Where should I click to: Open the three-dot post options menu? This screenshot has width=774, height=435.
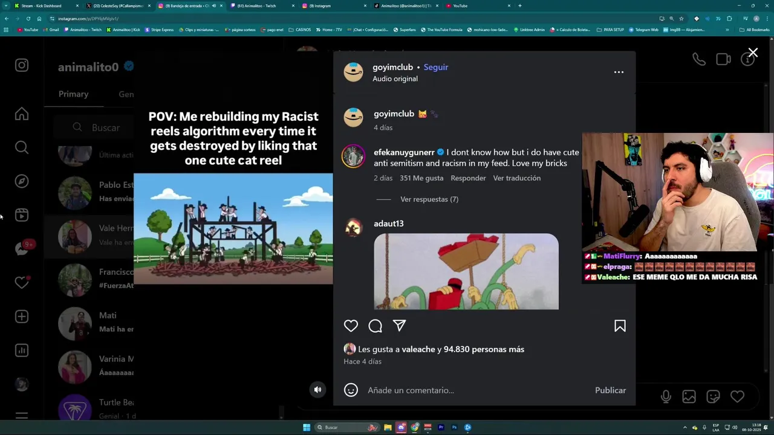(x=619, y=72)
